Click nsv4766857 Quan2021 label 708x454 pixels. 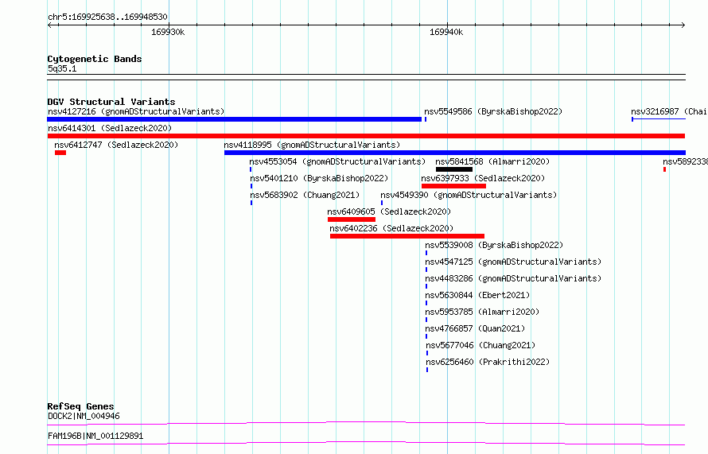475,328
